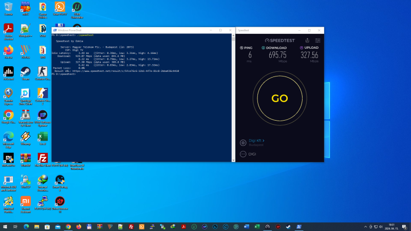Select the Notepad++ desktop icon

[25, 30]
